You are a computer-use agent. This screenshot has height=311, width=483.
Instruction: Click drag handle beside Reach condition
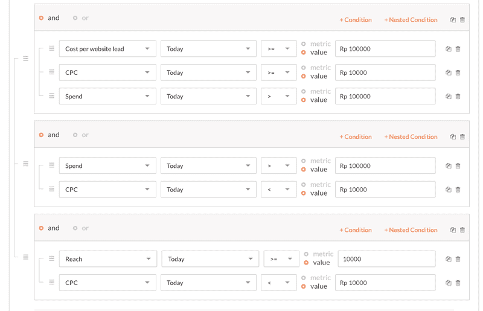(x=52, y=258)
